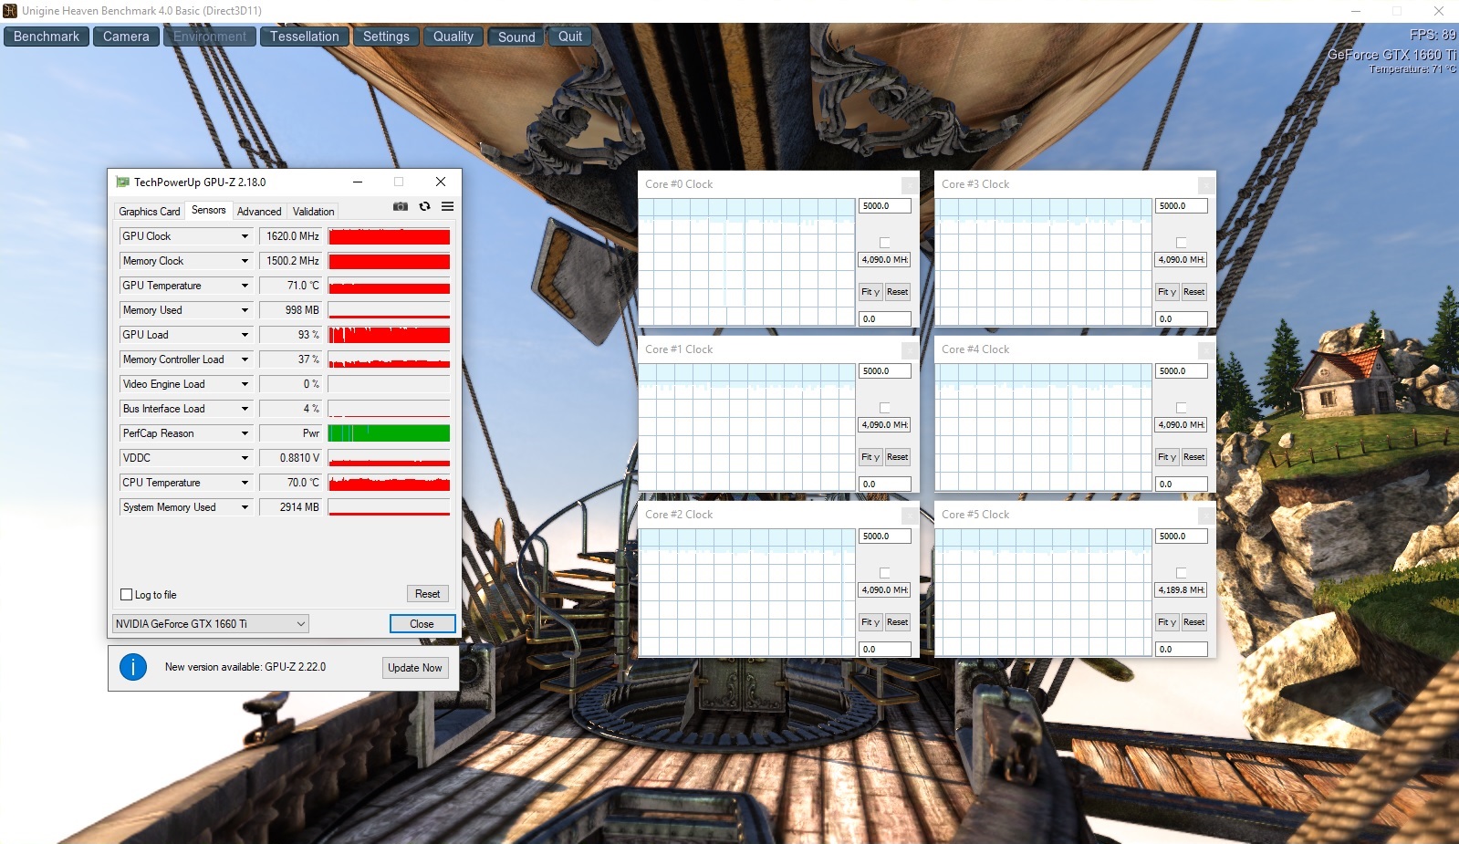The height and width of the screenshot is (844, 1459).
Task: Click the Core #2 Clock graph area
Action: (747, 592)
